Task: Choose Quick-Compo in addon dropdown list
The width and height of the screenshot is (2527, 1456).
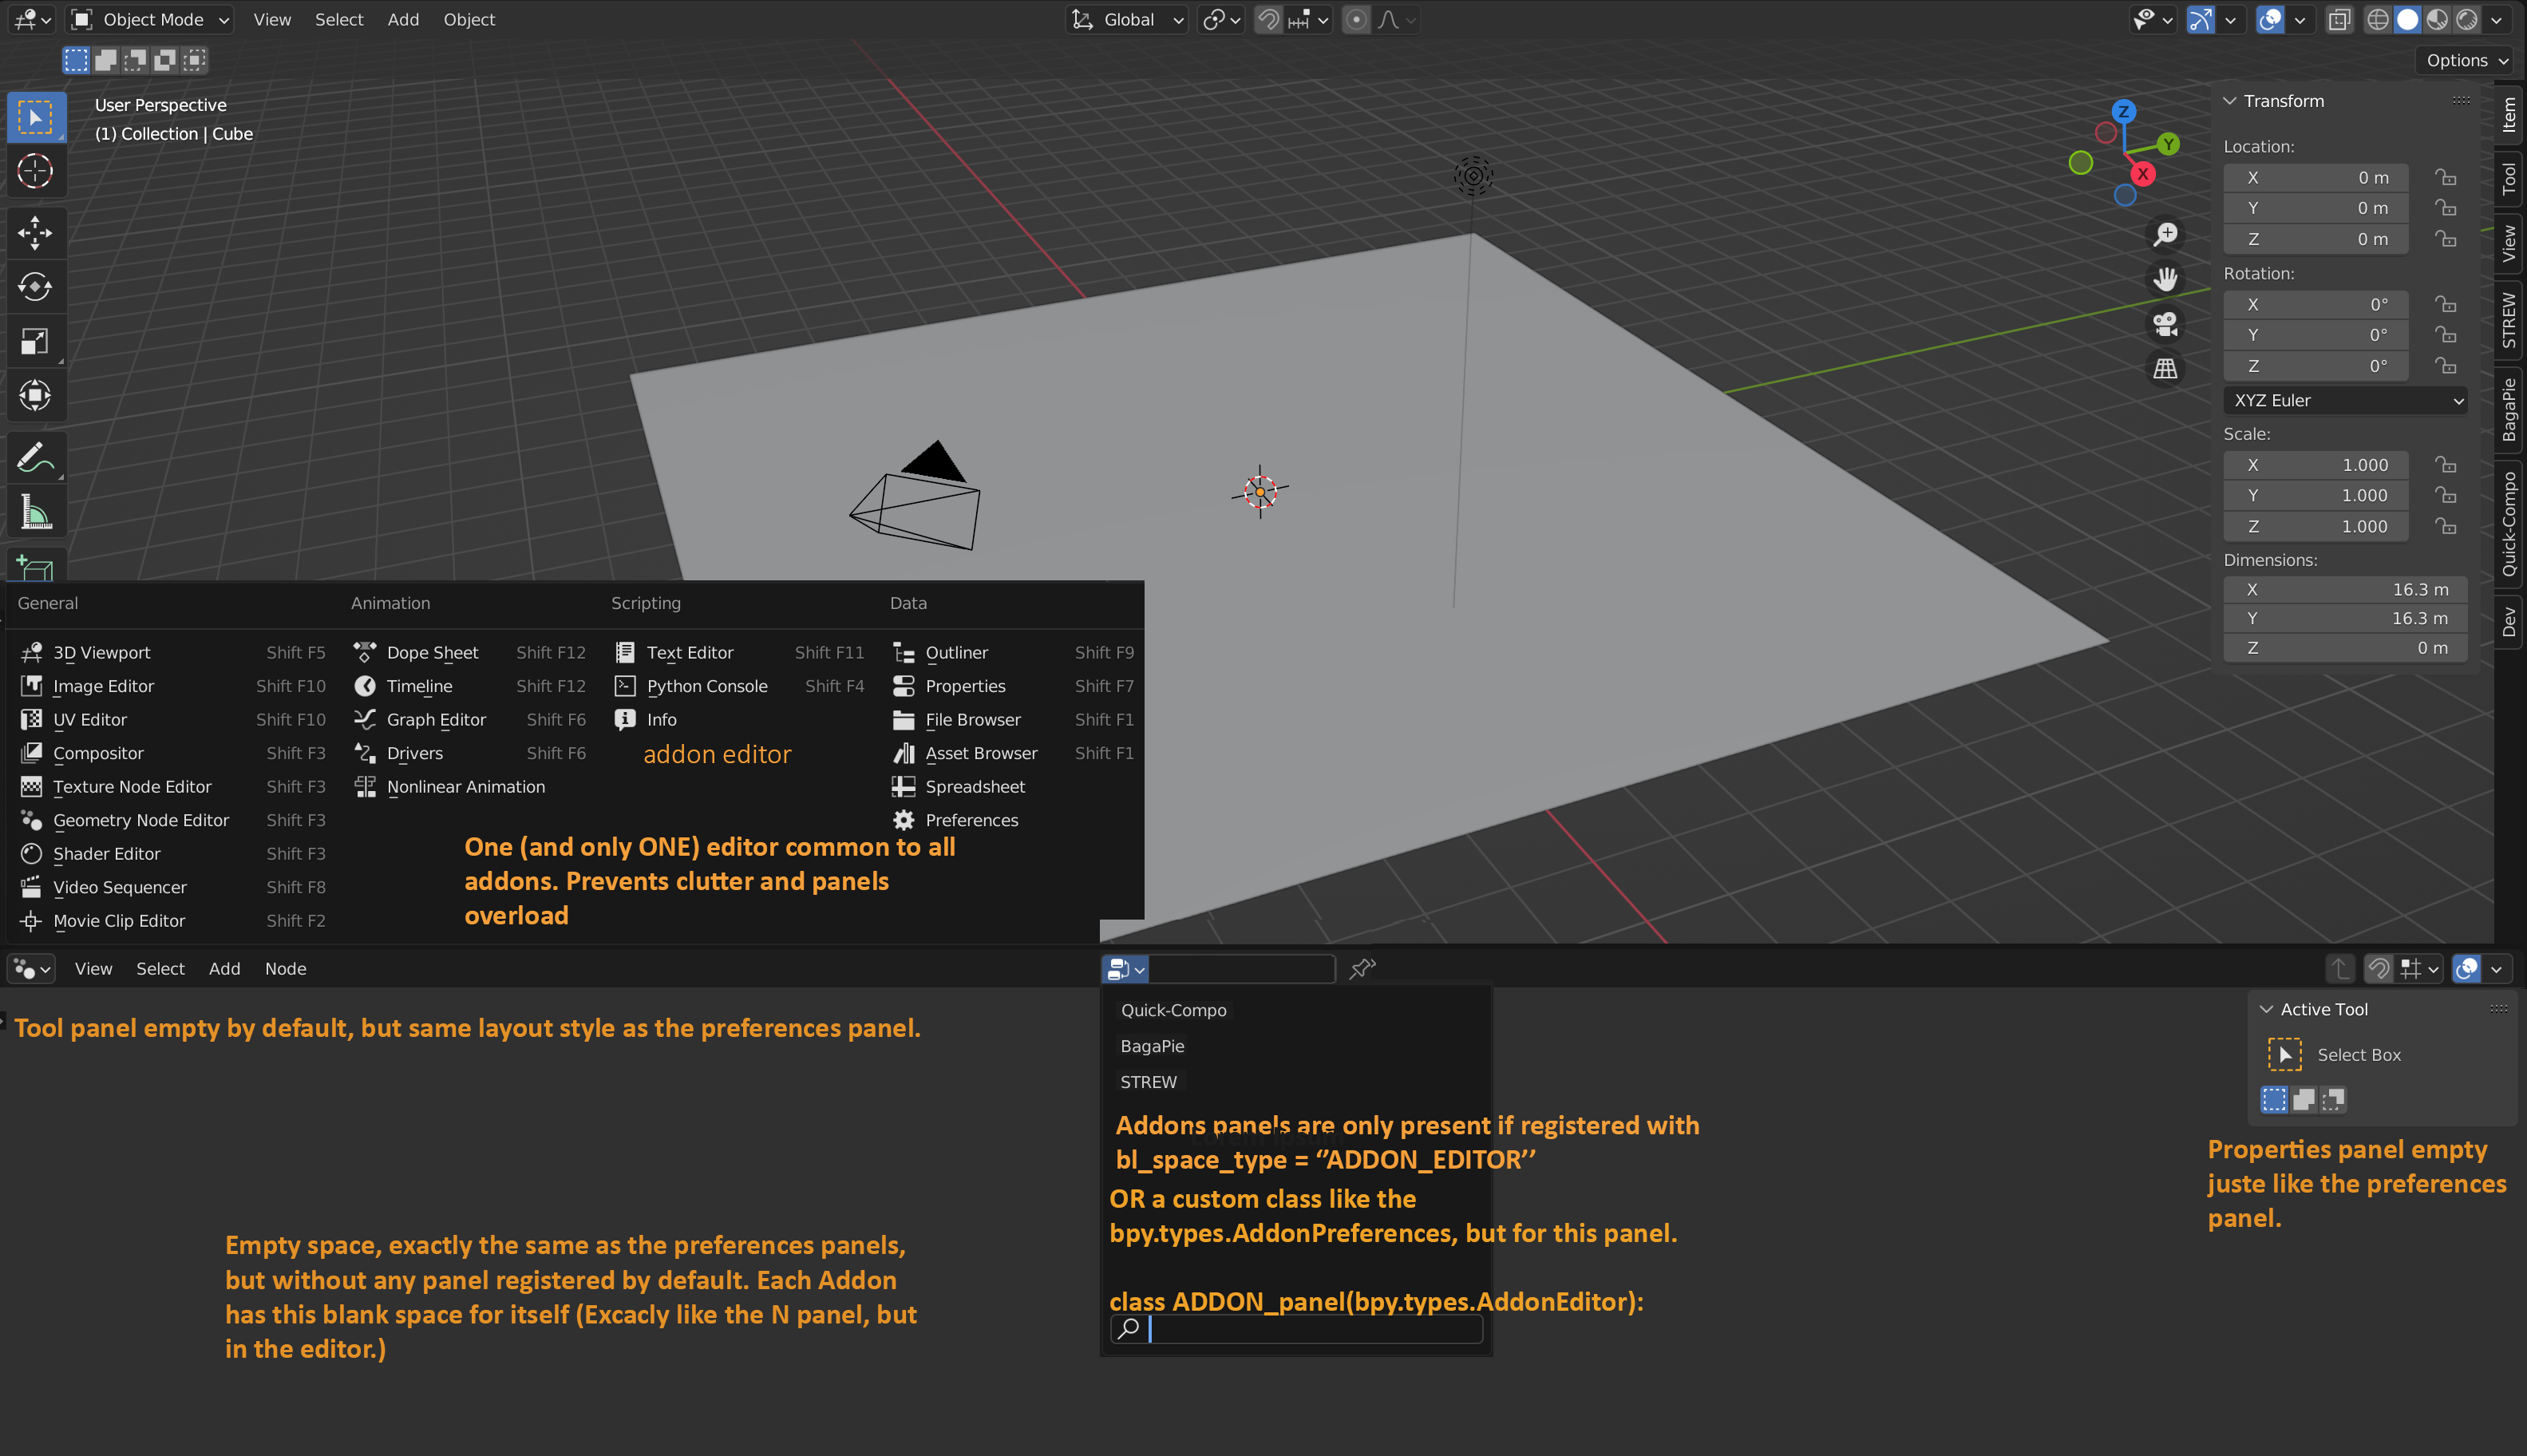Action: click(1173, 1010)
